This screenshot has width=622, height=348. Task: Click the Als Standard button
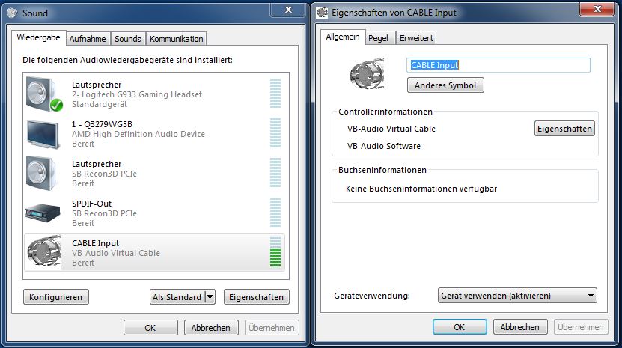click(x=177, y=297)
